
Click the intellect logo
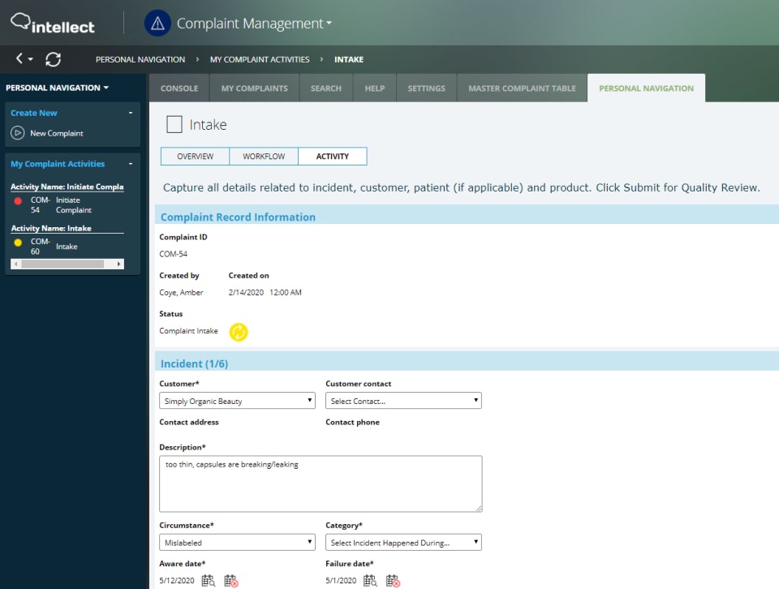pyautogui.click(x=52, y=24)
